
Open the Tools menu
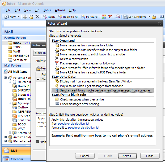47,10
